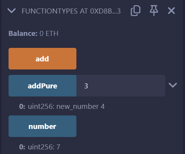Pin the FUNCTIONTYPES contract instance
Screen dimensions: 185x154
click(x=154, y=11)
